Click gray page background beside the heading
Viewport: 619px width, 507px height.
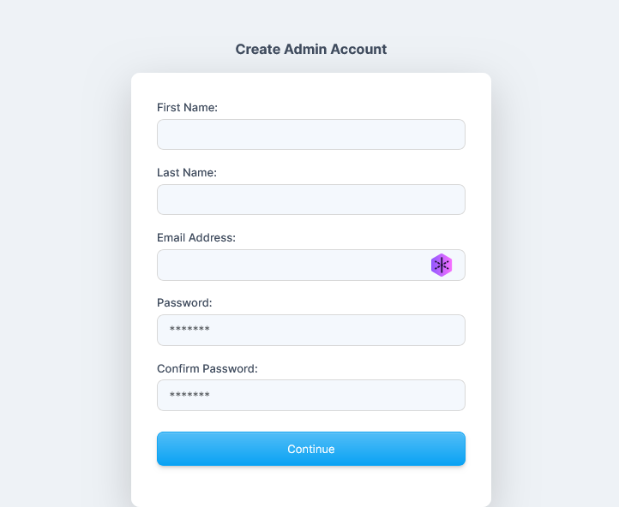118,50
